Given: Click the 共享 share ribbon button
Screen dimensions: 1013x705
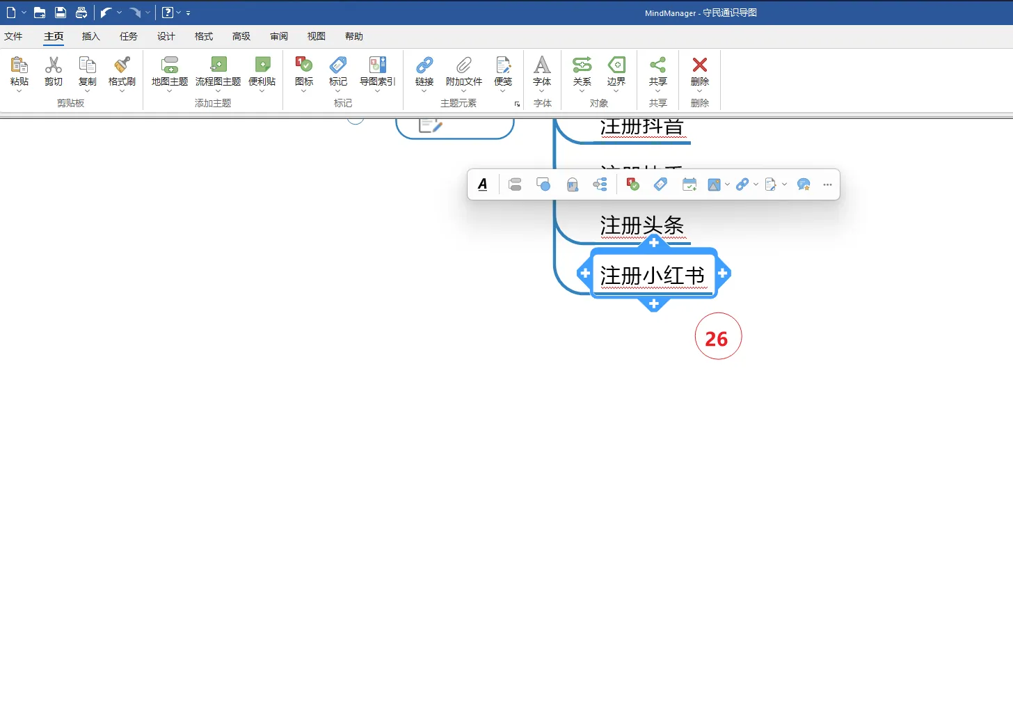Looking at the screenshot, I should click(658, 72).
